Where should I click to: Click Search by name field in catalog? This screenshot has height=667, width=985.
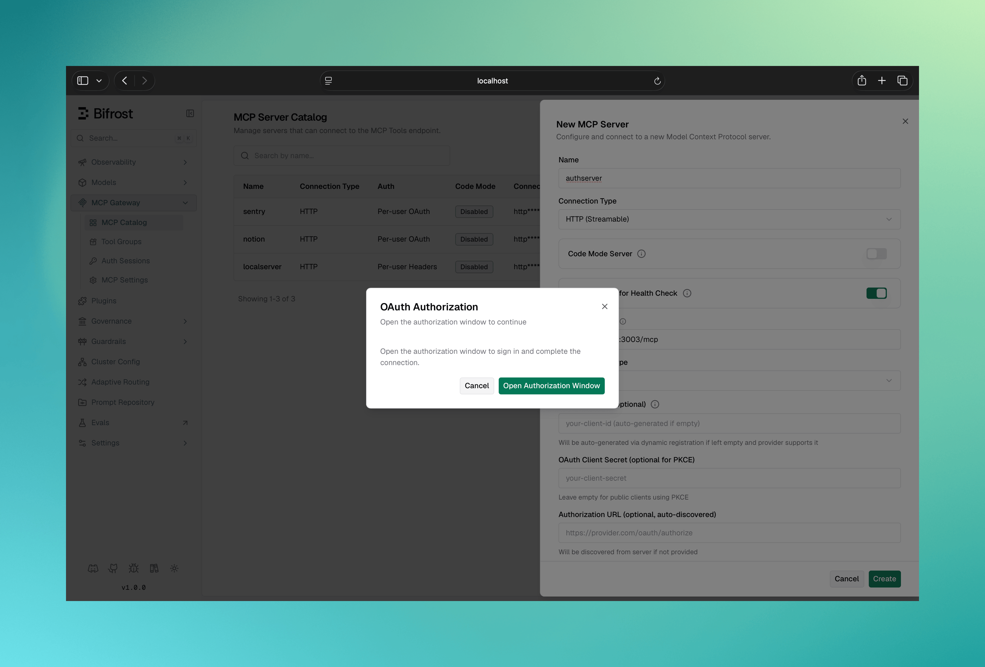342,156
